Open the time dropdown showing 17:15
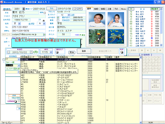This screenshot has width=165, height=124. point(51,52)
